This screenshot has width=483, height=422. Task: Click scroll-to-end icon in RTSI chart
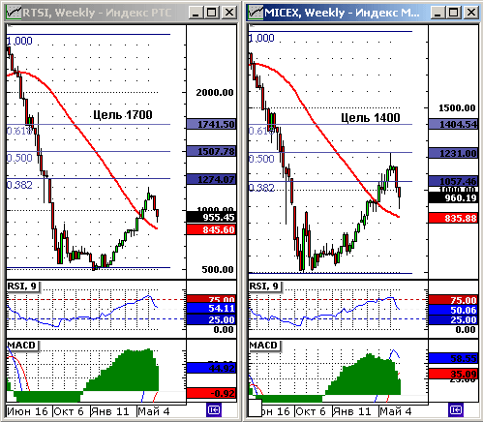214,410
